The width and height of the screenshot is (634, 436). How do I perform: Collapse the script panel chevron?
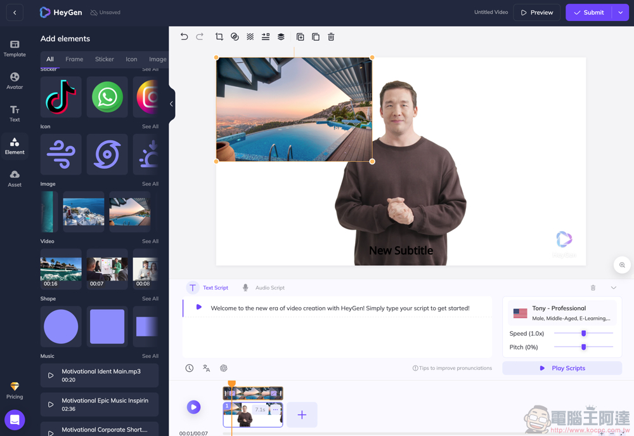click(613, 288)
